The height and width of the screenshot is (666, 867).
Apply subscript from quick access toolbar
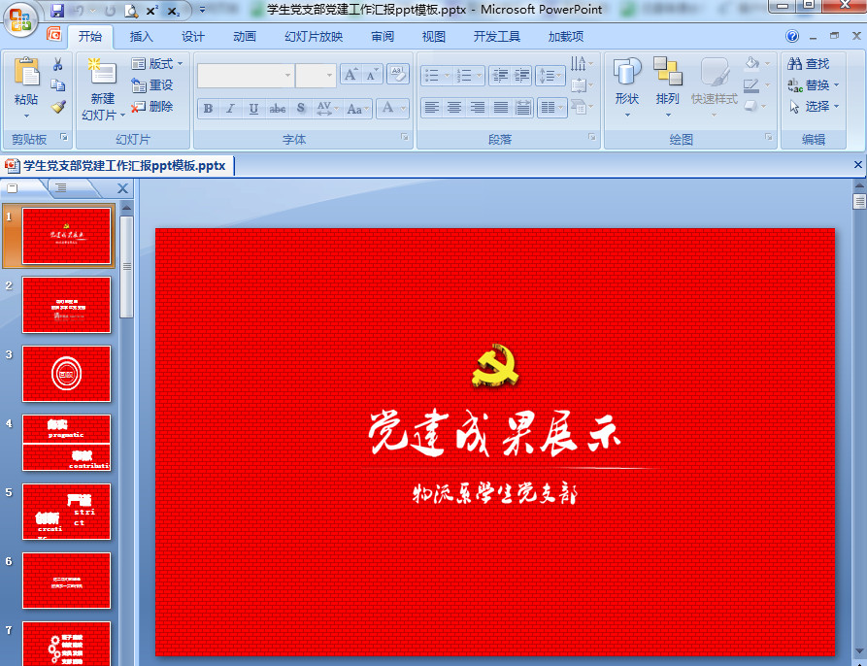173,10
